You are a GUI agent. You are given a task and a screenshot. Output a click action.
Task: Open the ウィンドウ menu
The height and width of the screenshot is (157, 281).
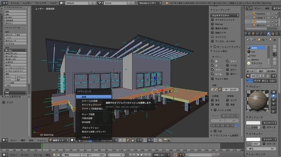[x=41, y=3]
